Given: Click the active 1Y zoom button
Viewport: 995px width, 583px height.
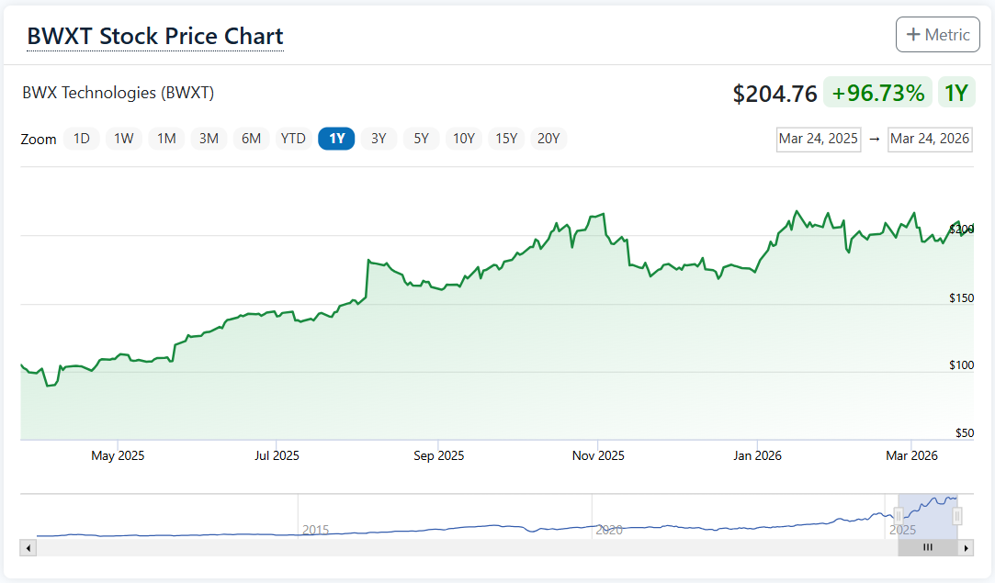Looking at the screenshot, I should 336,139.
